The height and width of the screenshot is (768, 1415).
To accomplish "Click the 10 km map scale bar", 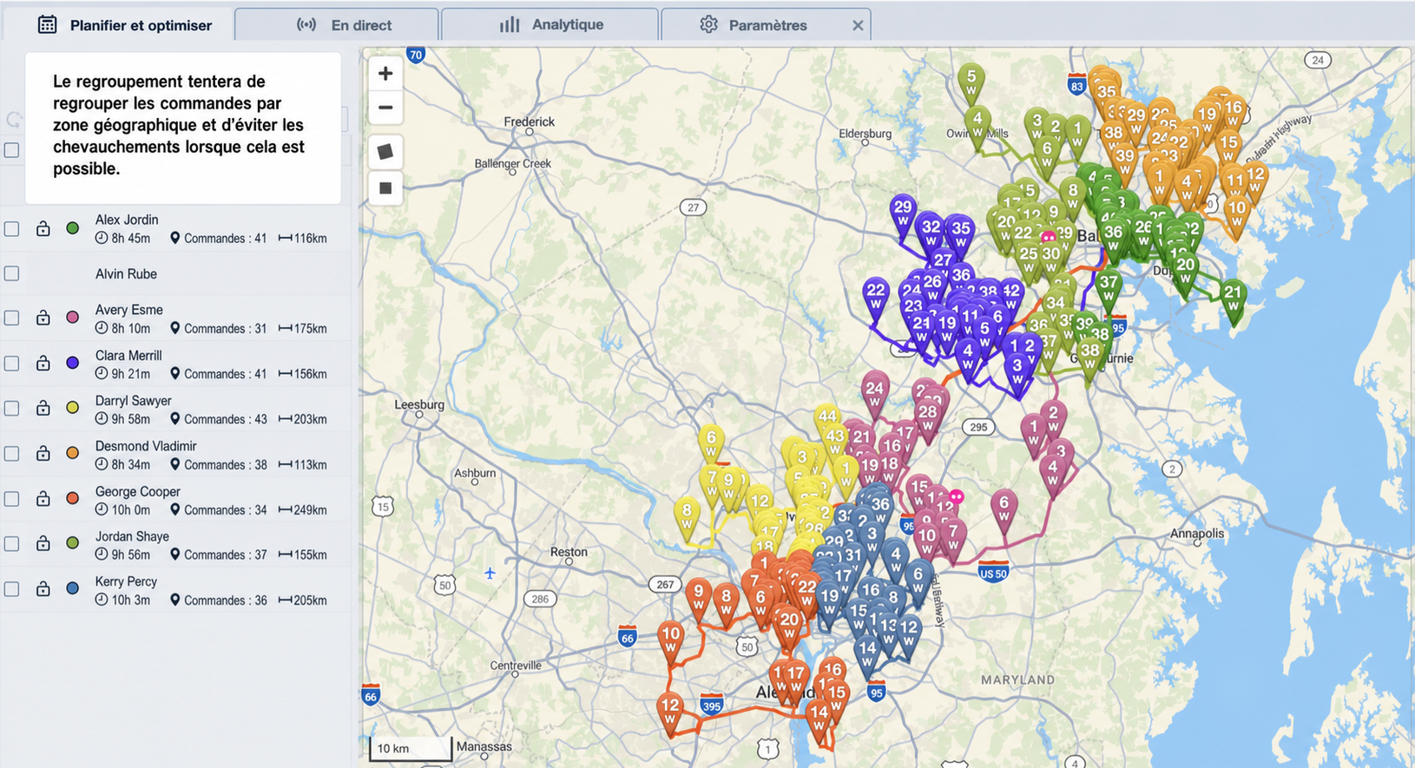I will 411,749.
